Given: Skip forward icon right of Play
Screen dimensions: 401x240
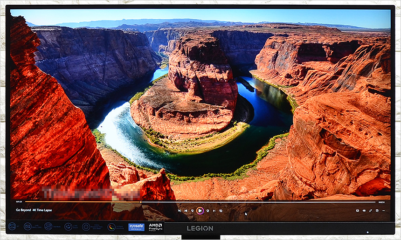Looking at the screenshot, I should [207, 211].
